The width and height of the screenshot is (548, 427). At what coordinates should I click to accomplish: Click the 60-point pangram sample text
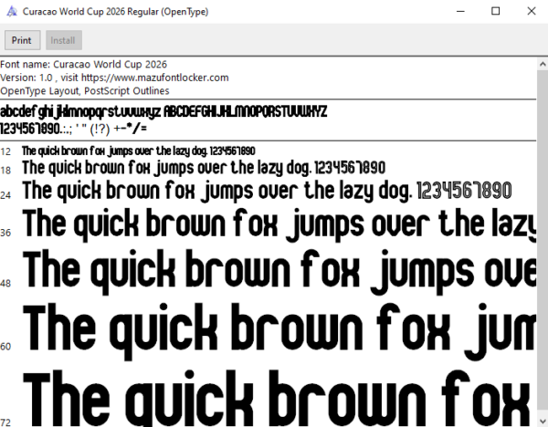pyautogui.click(x=279, y=332)
